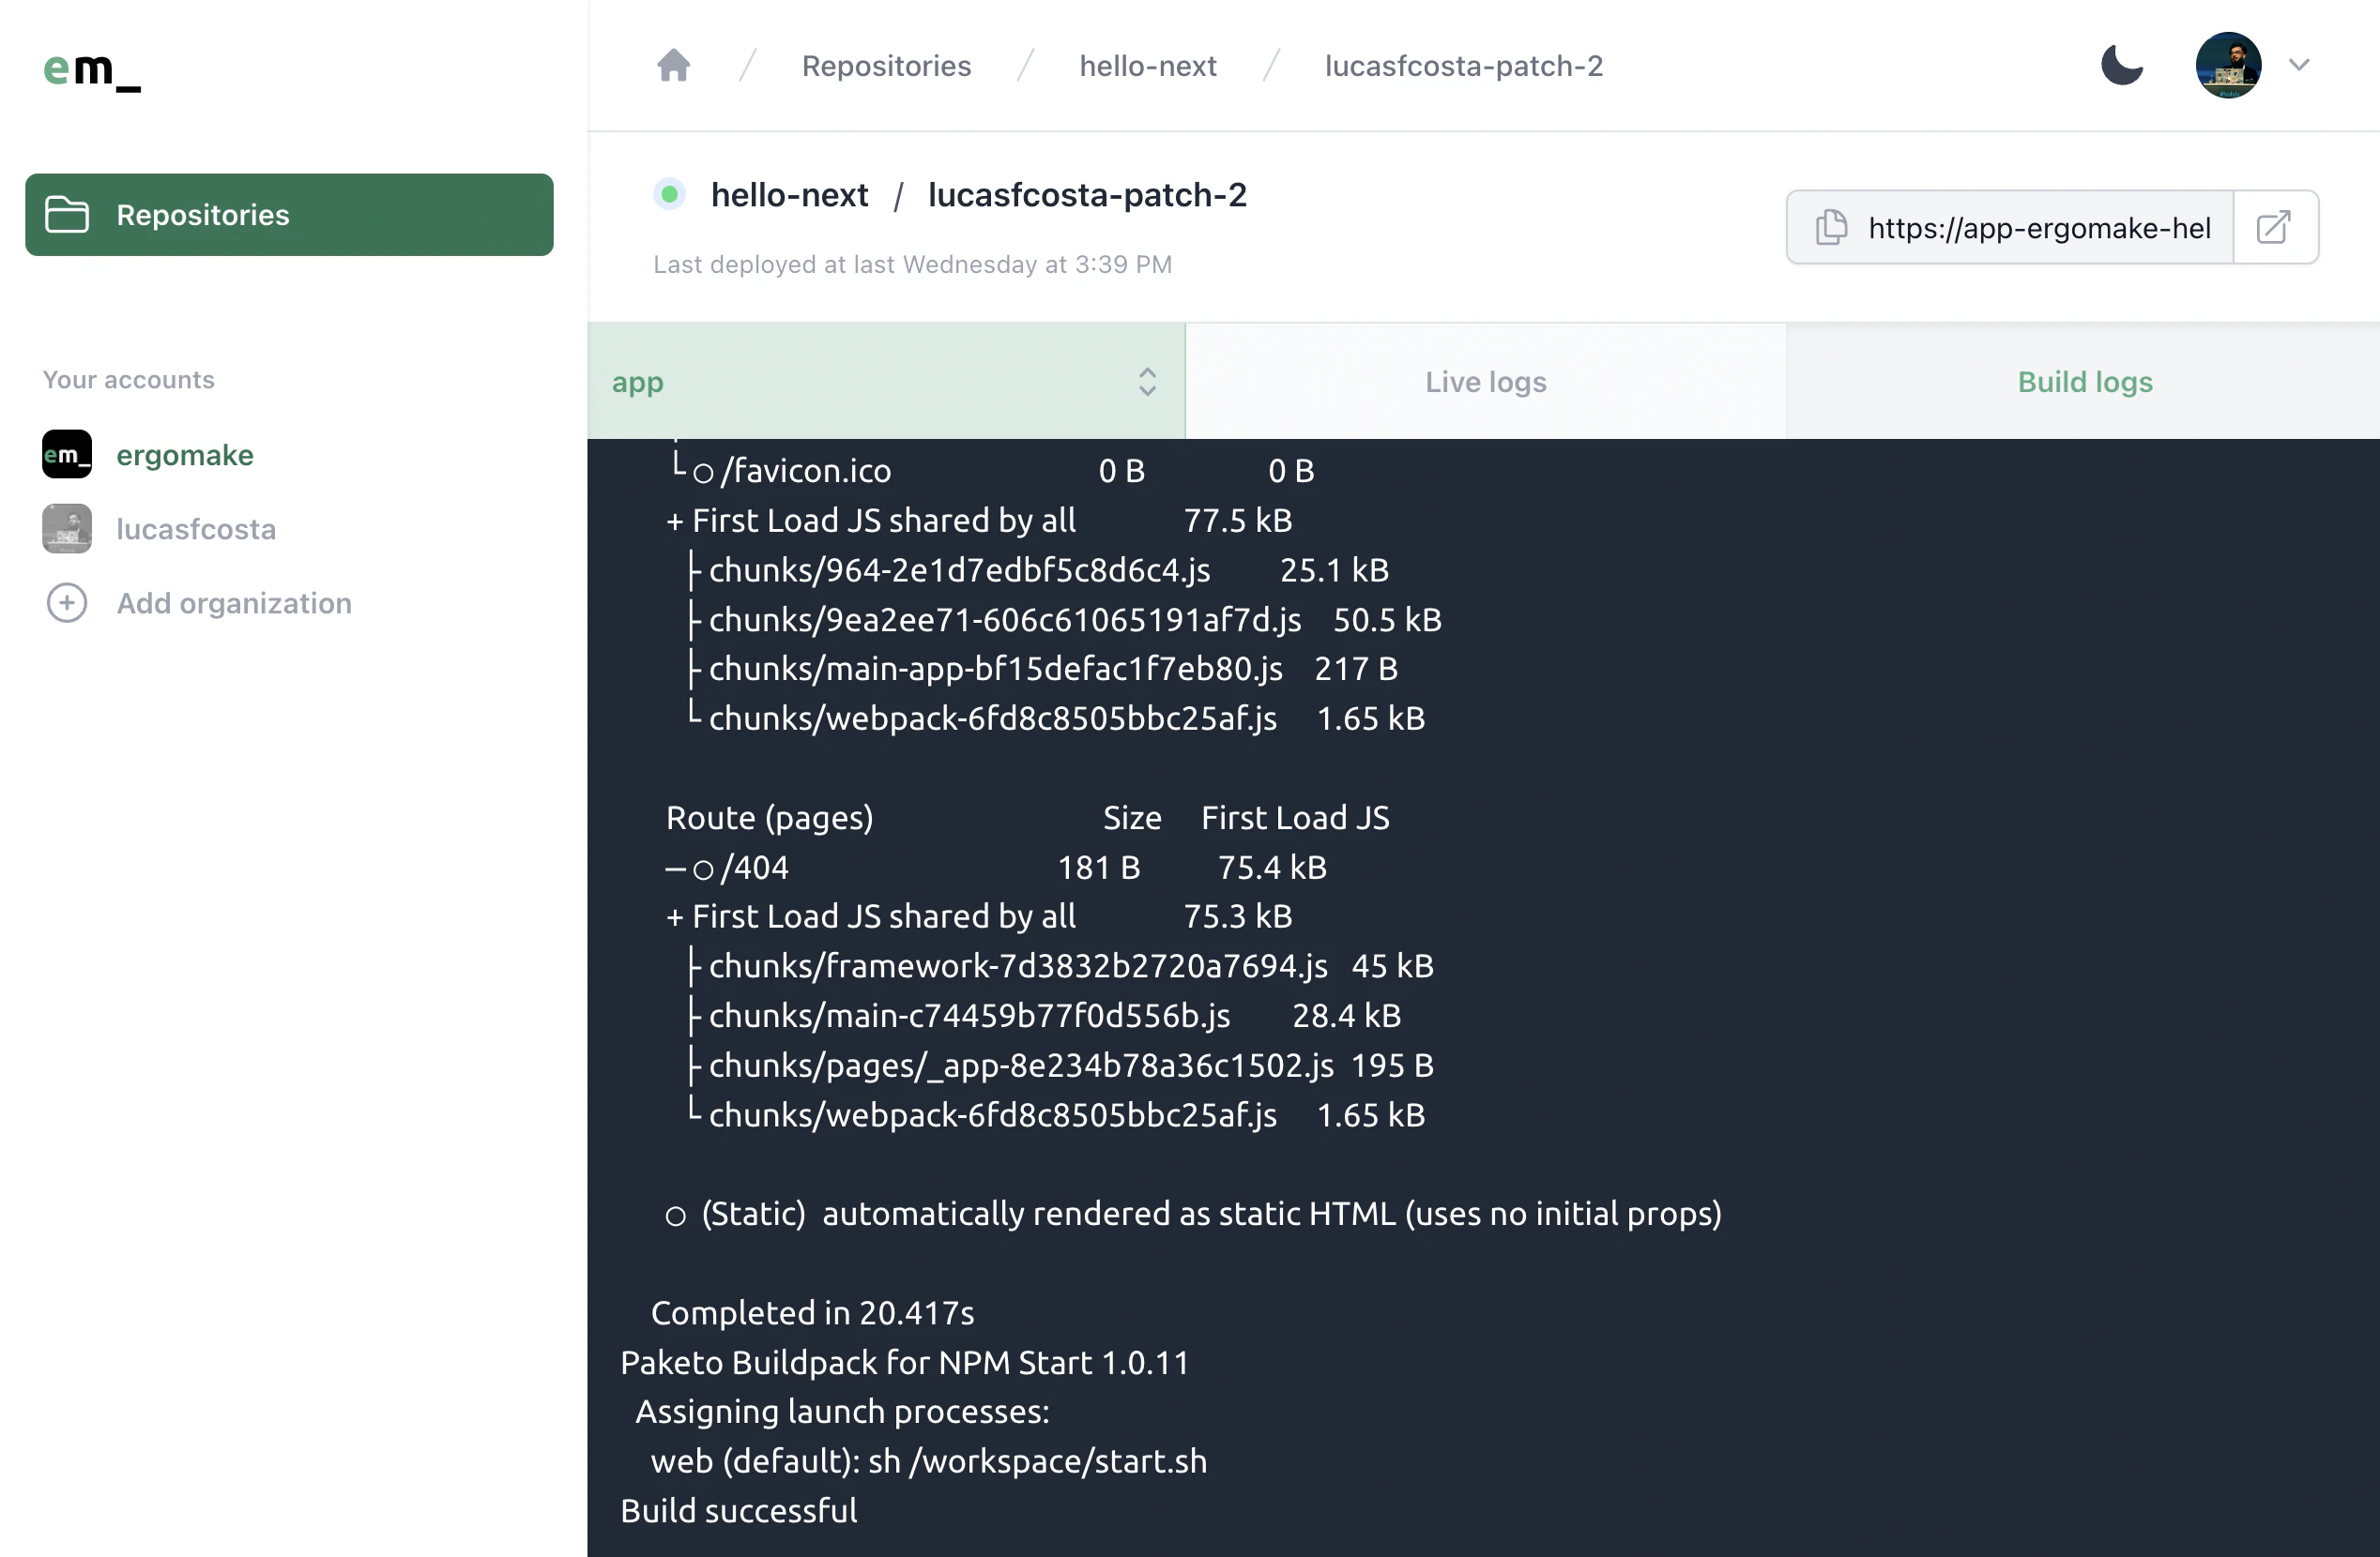This screenshot has height=1557, width=2380.
Task: Click 'Paketo Buildpack for NPM Start 1.0.11'
Action: [904, 1363]
